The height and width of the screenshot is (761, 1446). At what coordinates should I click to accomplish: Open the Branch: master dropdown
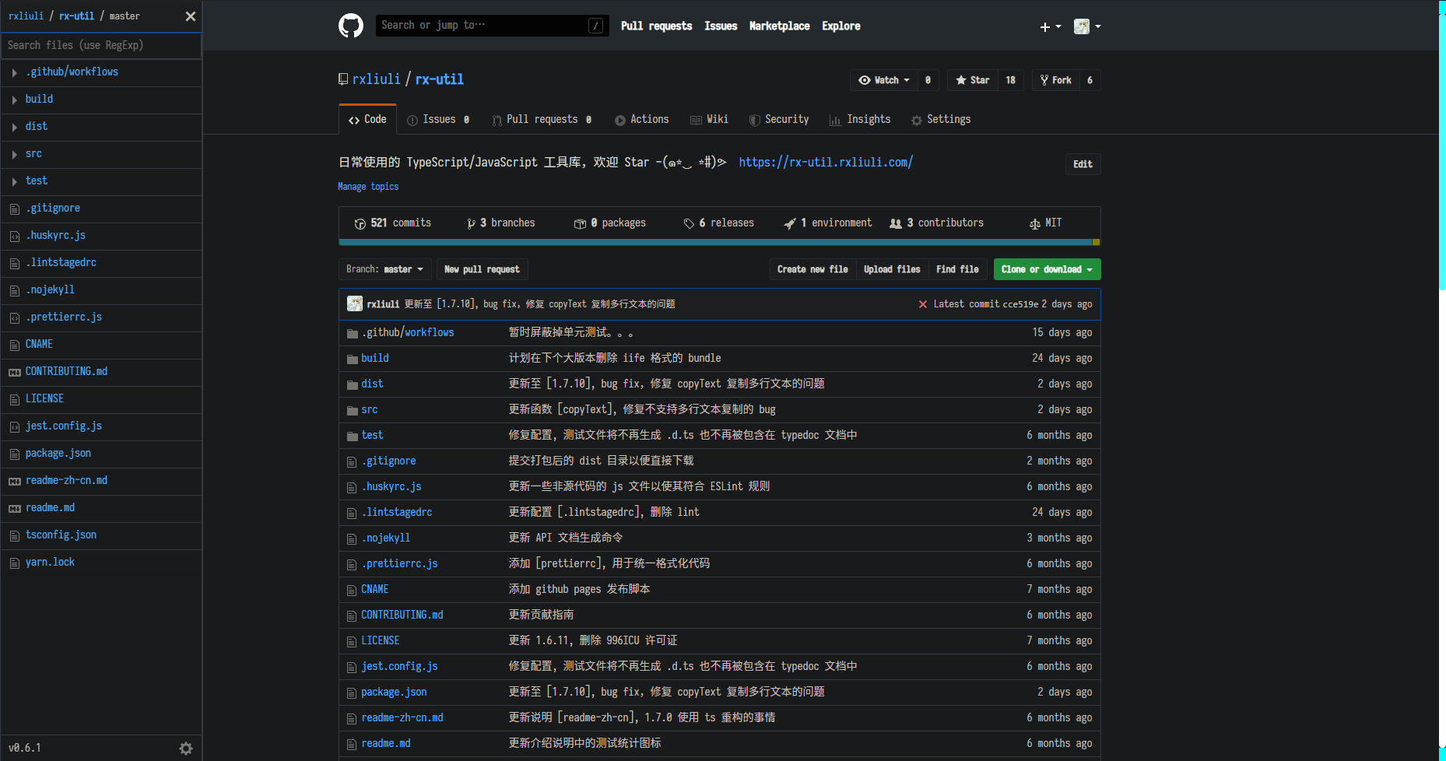click(x=385, y=269)
